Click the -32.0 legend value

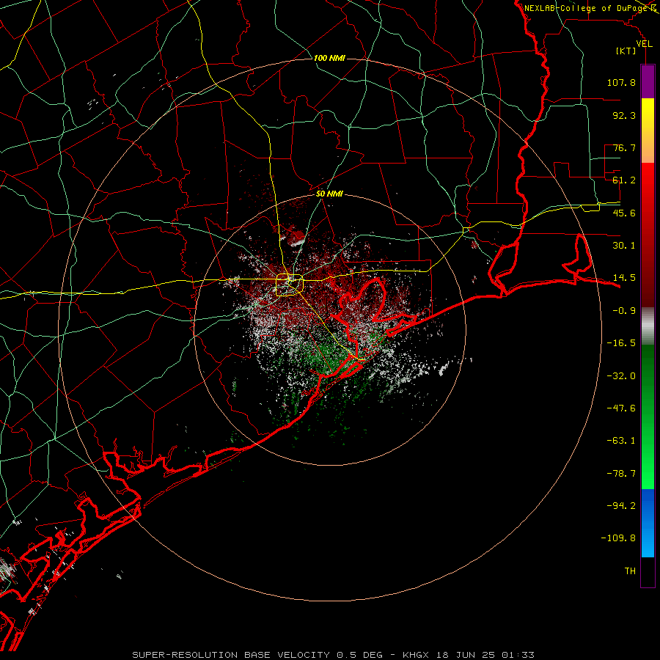pyautogui.click(x=621, y=376)
